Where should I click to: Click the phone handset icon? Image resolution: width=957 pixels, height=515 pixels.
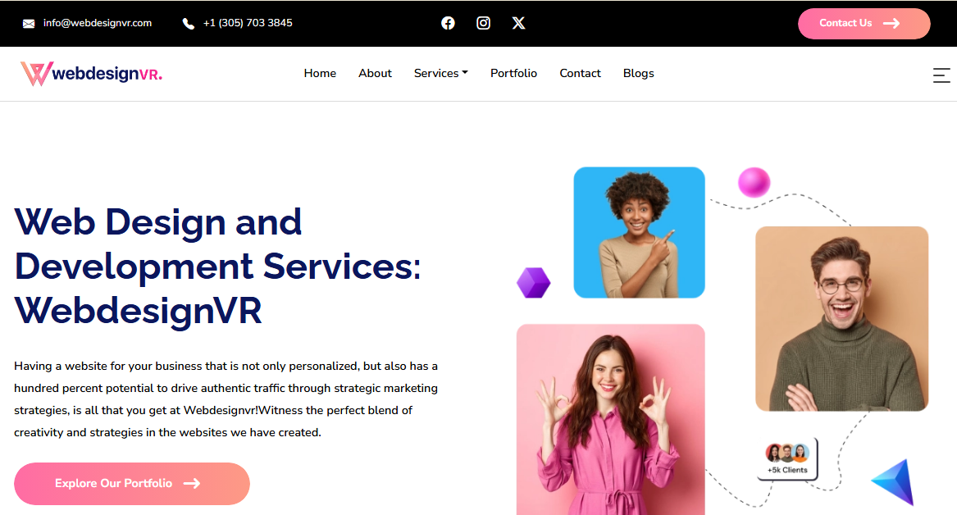[189, 24]
